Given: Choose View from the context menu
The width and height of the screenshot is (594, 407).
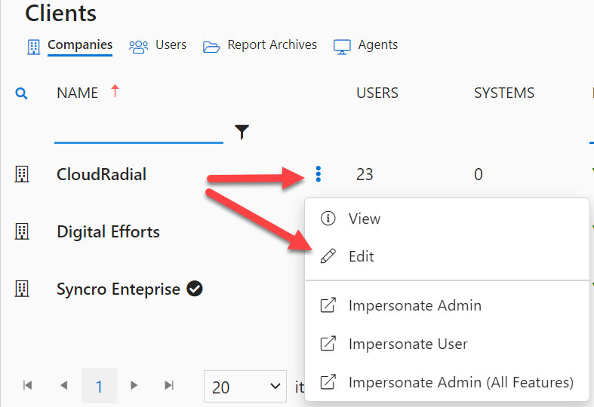Looking at the screenshot, I should [447, 219].
